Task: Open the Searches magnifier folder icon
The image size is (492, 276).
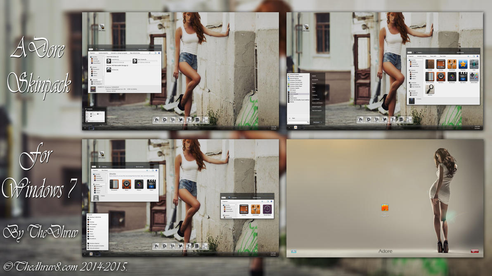Action: pos(430,89)
